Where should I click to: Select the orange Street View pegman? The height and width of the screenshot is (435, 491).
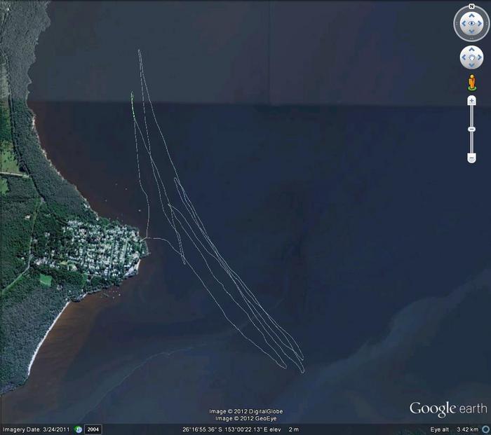click(x=471, y=83)
